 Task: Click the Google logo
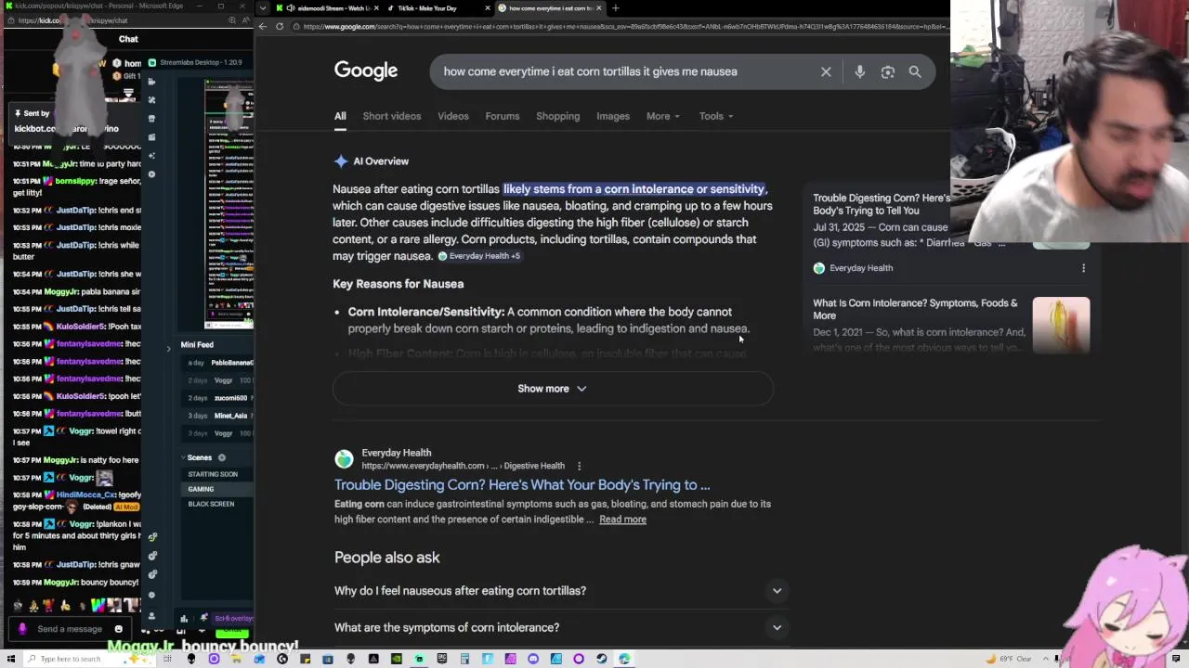click(366, 71)
